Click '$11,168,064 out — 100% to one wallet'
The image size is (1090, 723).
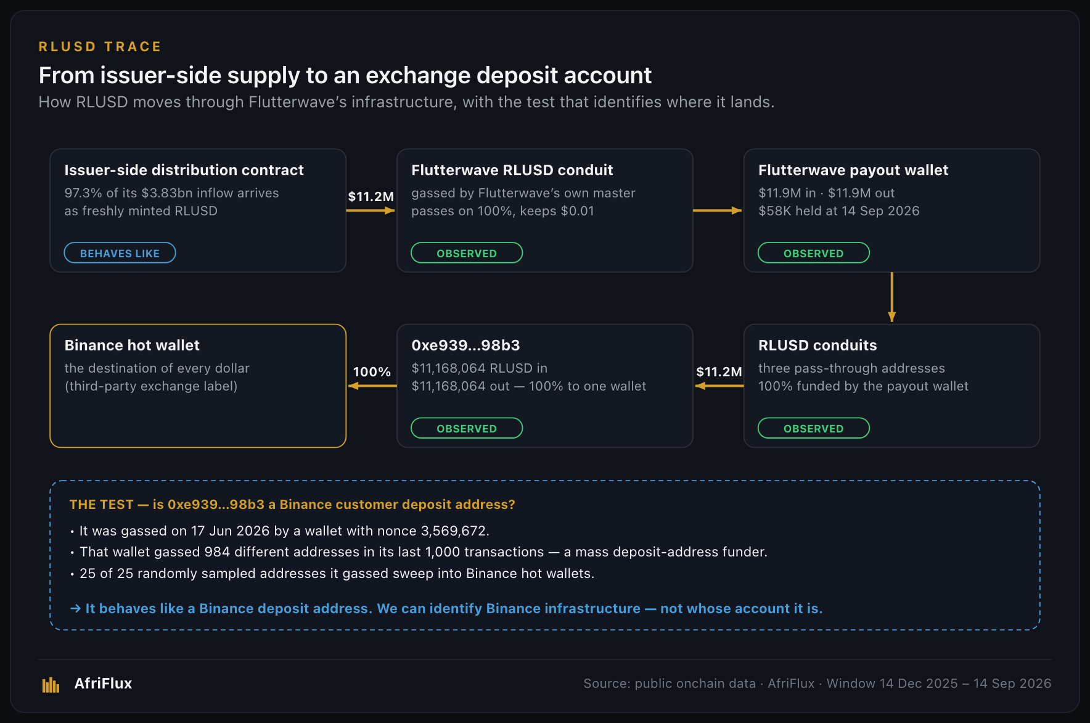pos(528,386)
